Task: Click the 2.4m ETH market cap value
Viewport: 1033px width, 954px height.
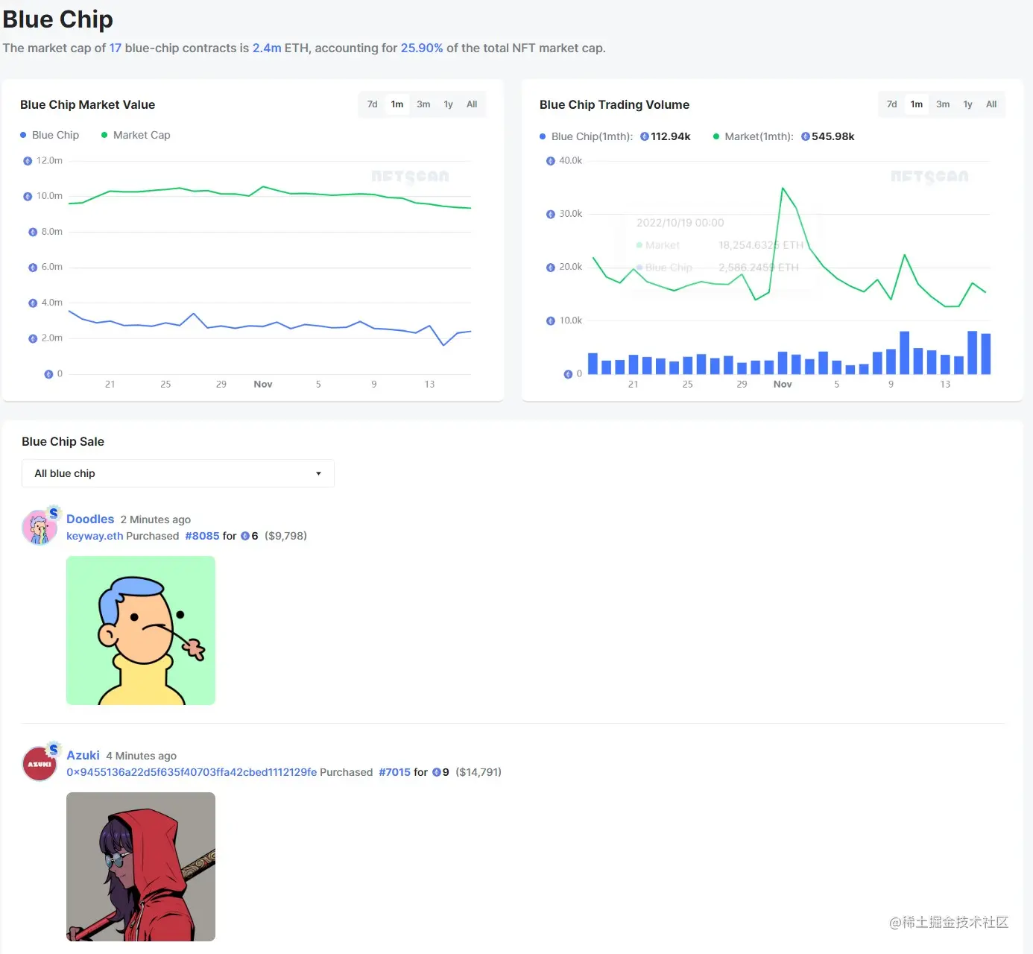Action: pos(267,48)
